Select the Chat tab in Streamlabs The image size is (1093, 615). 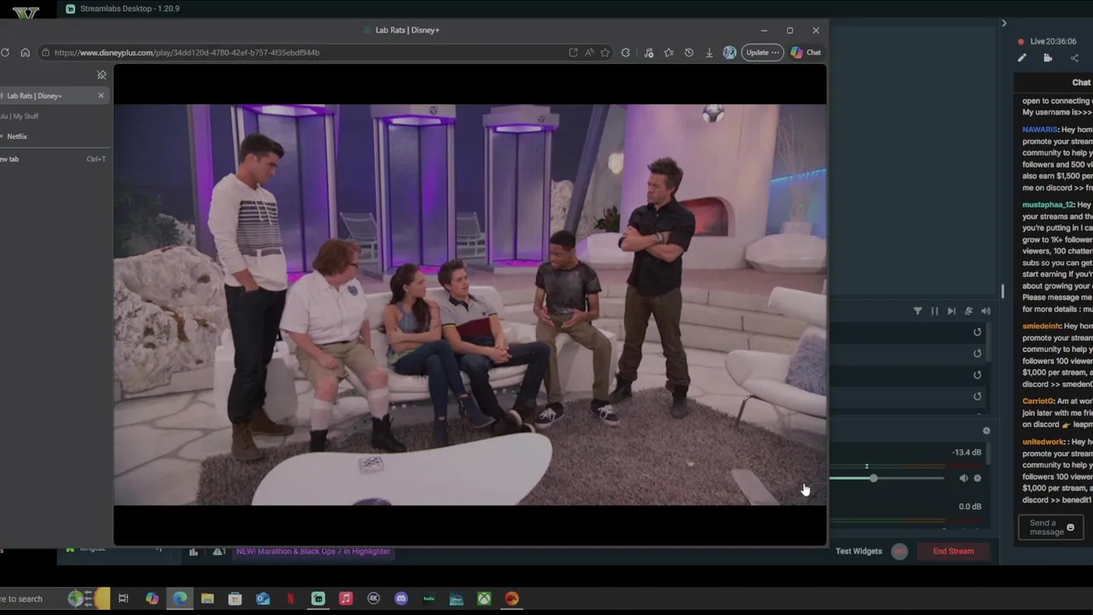(x=1081, y=83)
